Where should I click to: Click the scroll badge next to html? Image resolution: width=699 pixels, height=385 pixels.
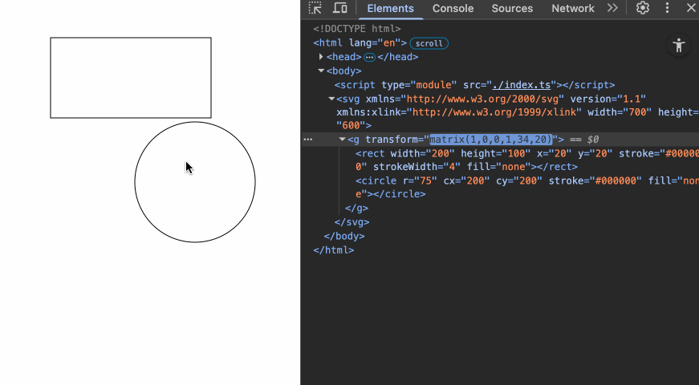(x=429, y=43)
